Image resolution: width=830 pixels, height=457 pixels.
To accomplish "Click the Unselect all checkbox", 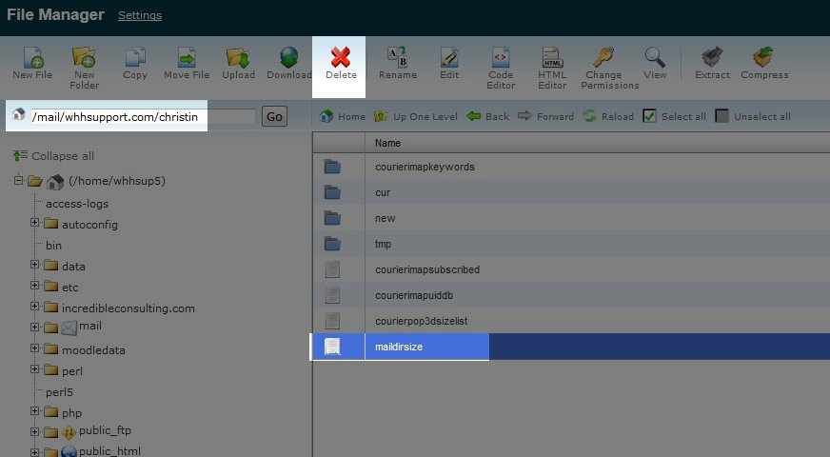I will tap(722, 116).
